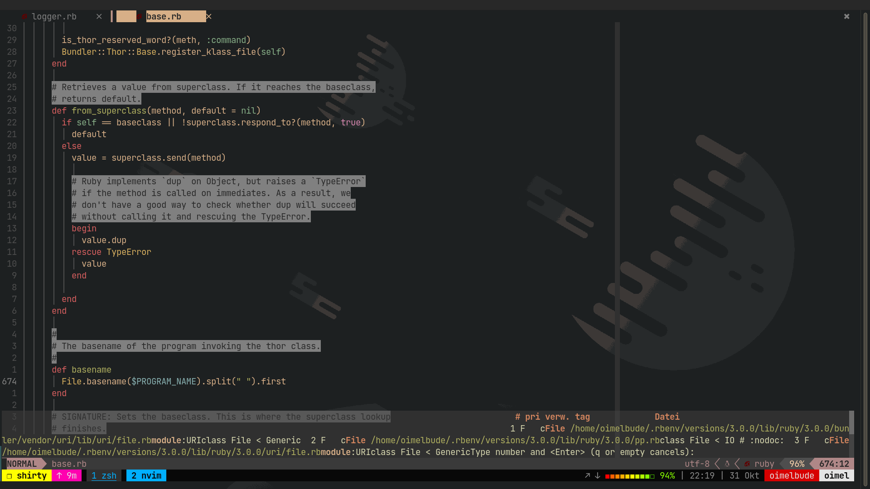Screen dimensions: 870x489
Task: Open zsh window 1 in the tmux bar
Action: click(104, 476)
